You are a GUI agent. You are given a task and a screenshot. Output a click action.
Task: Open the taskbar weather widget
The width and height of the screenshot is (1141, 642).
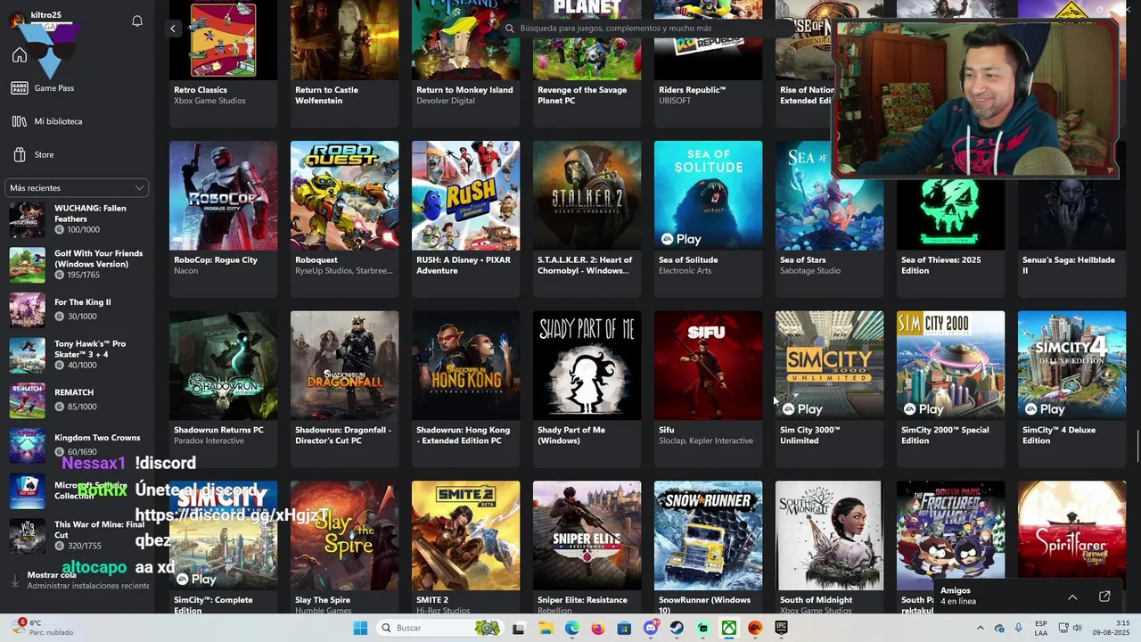point(41,628)
